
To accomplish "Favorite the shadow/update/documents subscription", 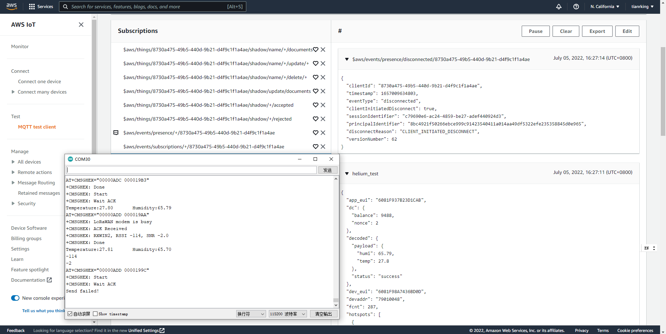I will (316, 91).
